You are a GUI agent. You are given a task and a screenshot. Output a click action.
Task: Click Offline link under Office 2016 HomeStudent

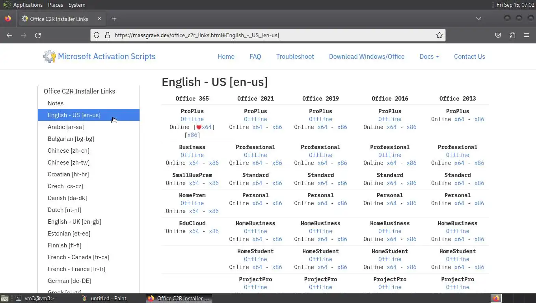[x=390, y=259]
